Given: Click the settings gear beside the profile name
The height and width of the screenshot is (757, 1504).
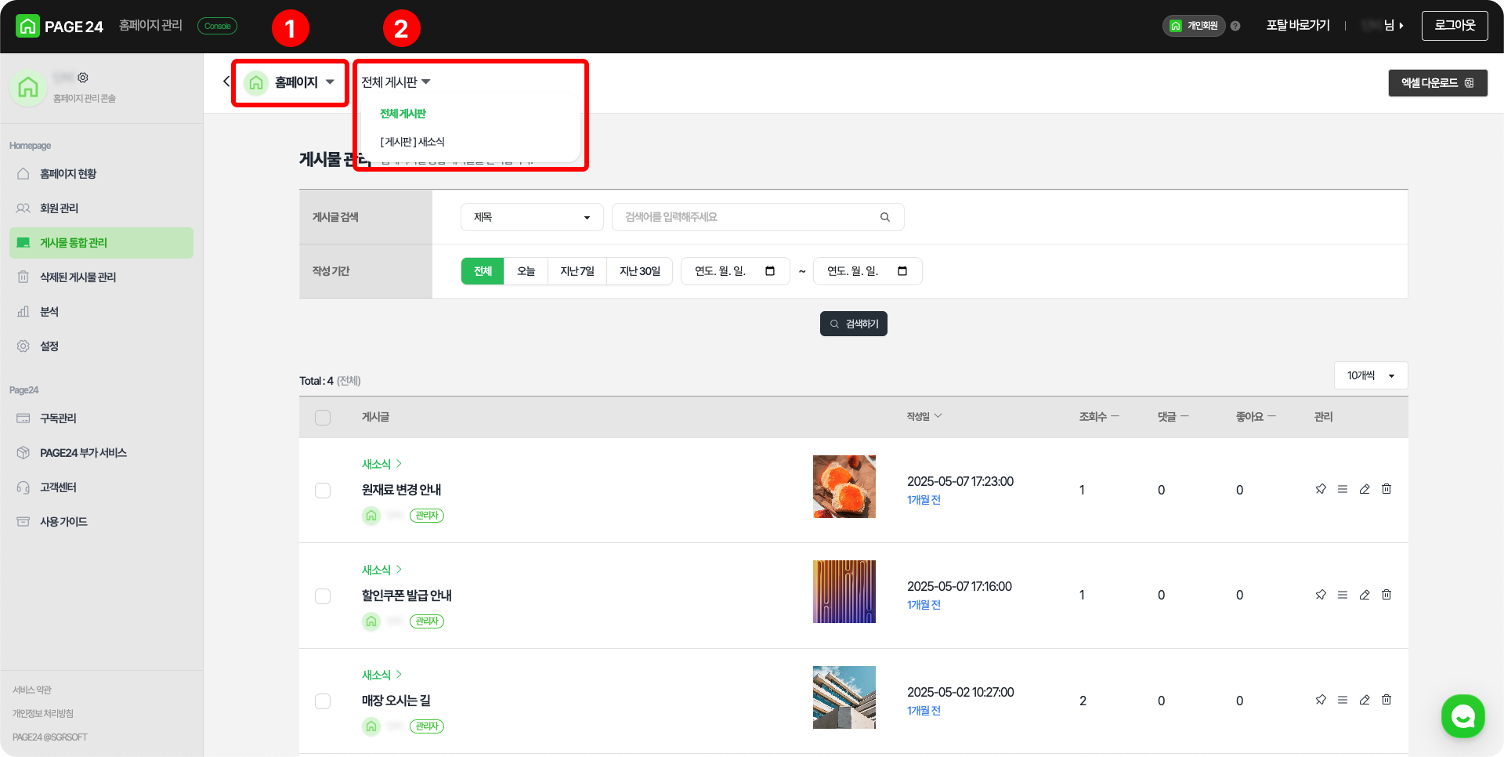Looking at the screenshot, I should point(83,78).
